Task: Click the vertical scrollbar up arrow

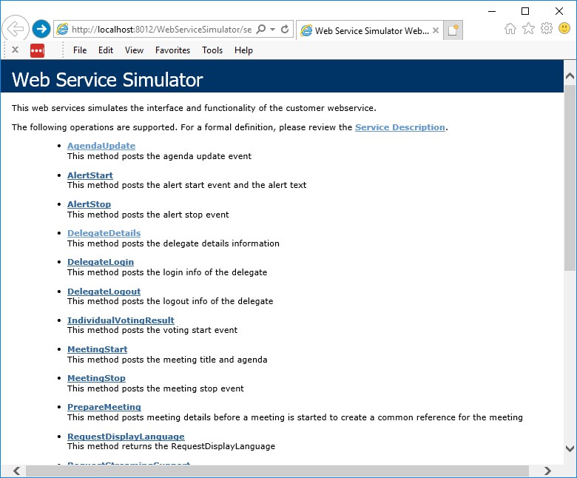Action: 570,76
